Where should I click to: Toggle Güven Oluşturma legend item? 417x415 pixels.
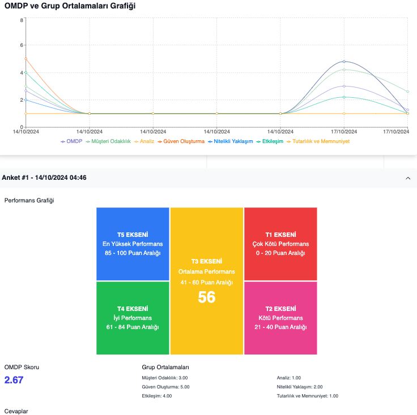(x=181, y=141)
